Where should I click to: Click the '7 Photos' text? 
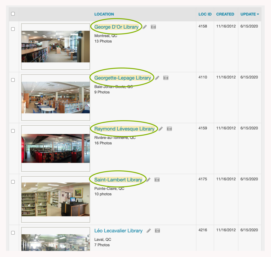coord(102,245)
